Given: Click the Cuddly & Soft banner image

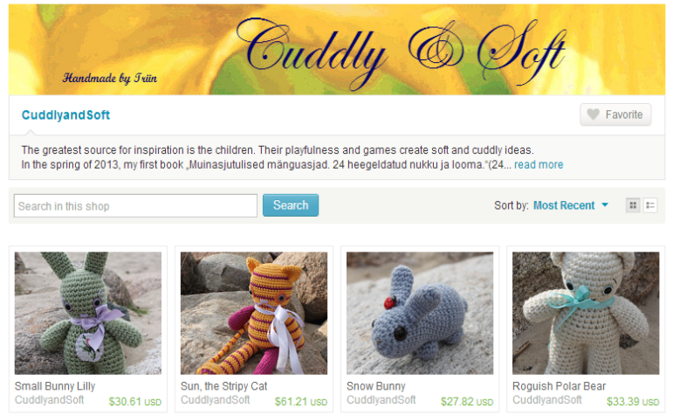Looking at the screenshot, I should pyautogui.click(x=337, y=50).
